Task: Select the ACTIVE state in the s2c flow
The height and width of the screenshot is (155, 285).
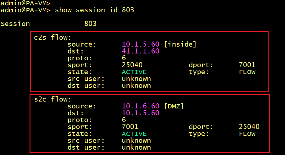Action: [134, 133]
